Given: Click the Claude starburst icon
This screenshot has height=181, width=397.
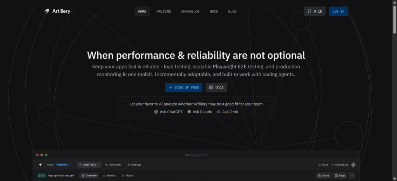Looking at the screenshot, I should (189, 112).
